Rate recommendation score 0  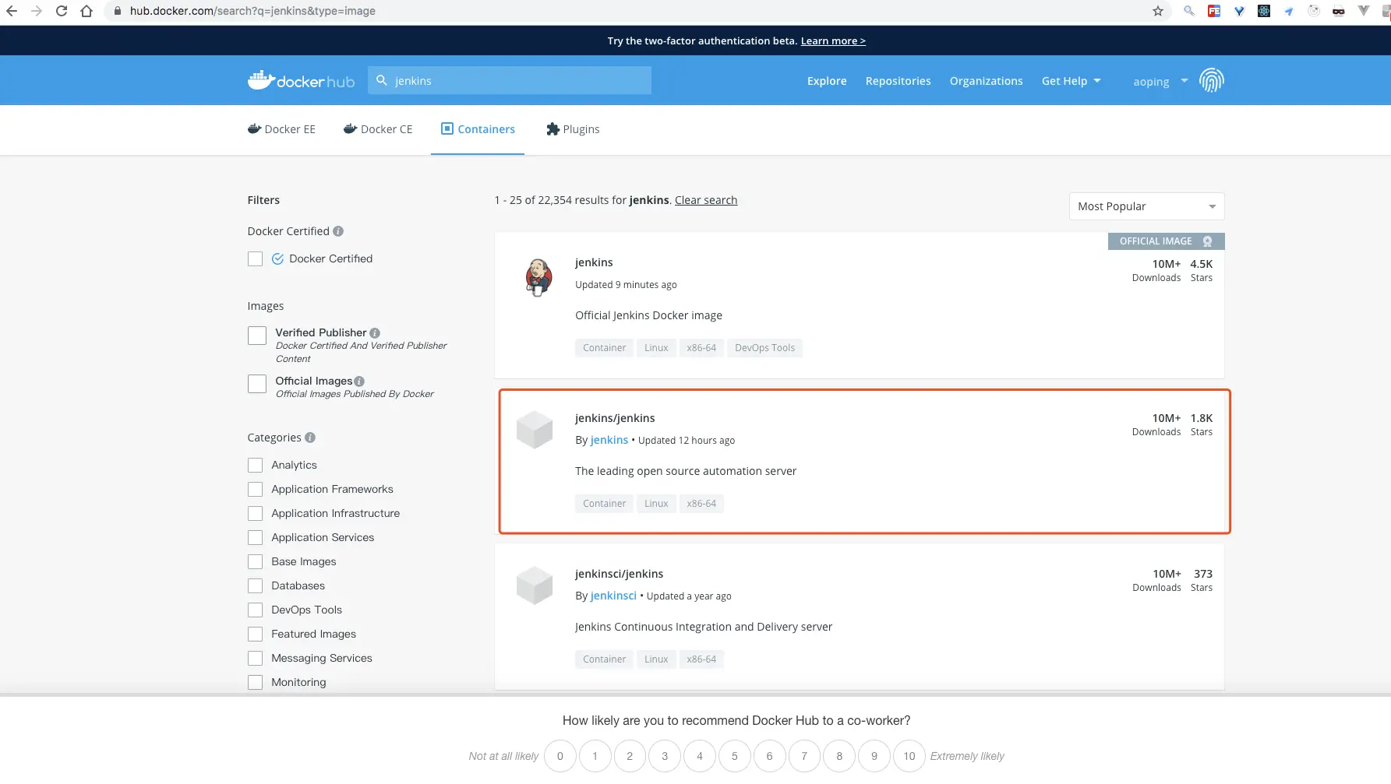coord(560,756)
